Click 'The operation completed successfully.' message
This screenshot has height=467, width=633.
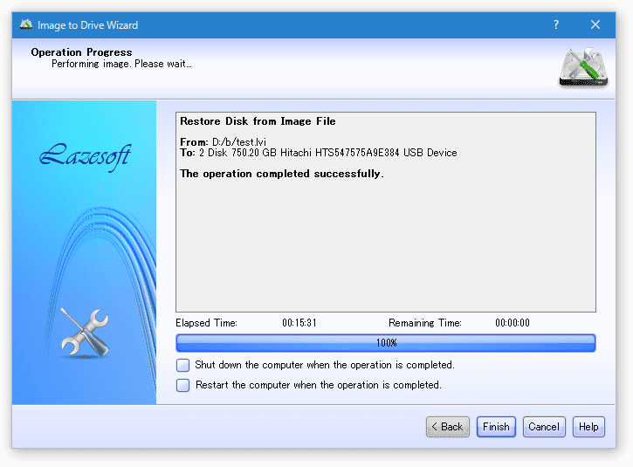282,174
